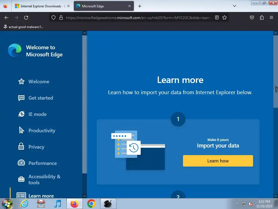Launch Internet Explorer from taskbar
Screen dimensions: 278x209
pyautogui.click(x=24, y=204)
